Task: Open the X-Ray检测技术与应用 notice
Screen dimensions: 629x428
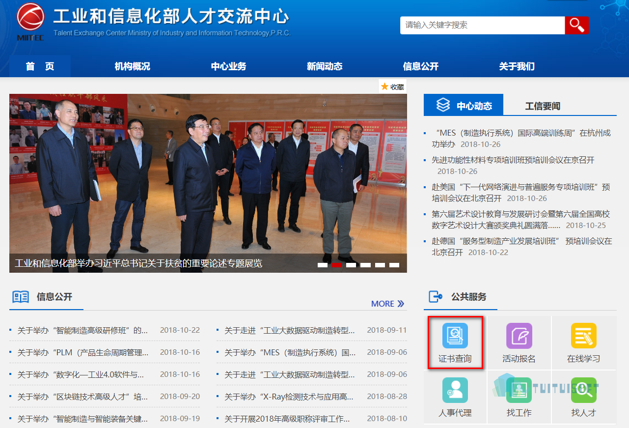Action: tap(289, 397)
